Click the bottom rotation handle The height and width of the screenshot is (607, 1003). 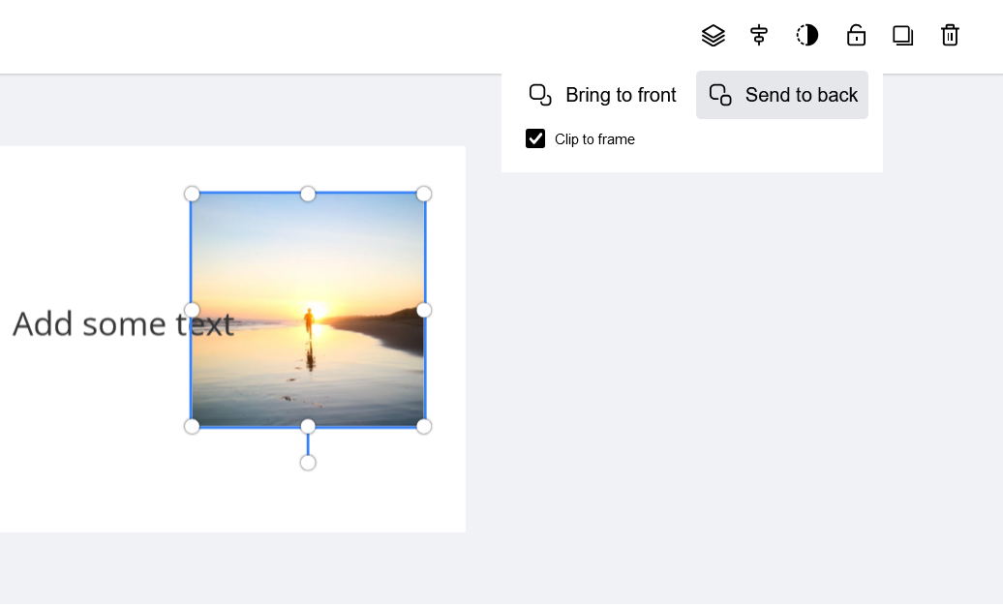tap(308, 462)
